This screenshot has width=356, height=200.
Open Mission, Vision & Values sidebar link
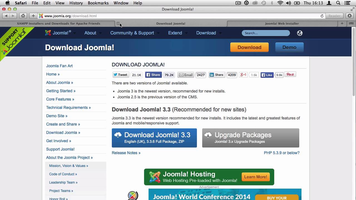pyautogui.click(x=69, y=166)
